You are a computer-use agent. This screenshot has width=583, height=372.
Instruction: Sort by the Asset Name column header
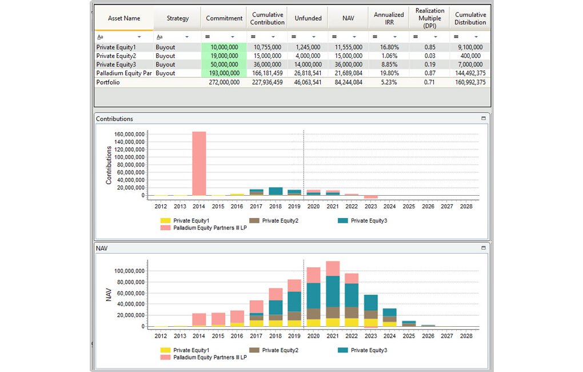(x=124, y=18)
